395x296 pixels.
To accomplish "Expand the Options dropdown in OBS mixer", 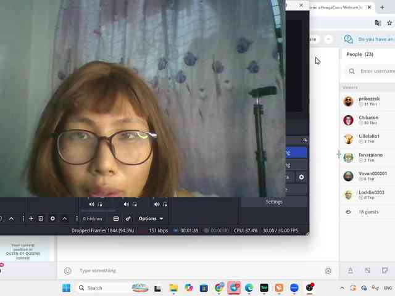I will (x=151, y=219).
